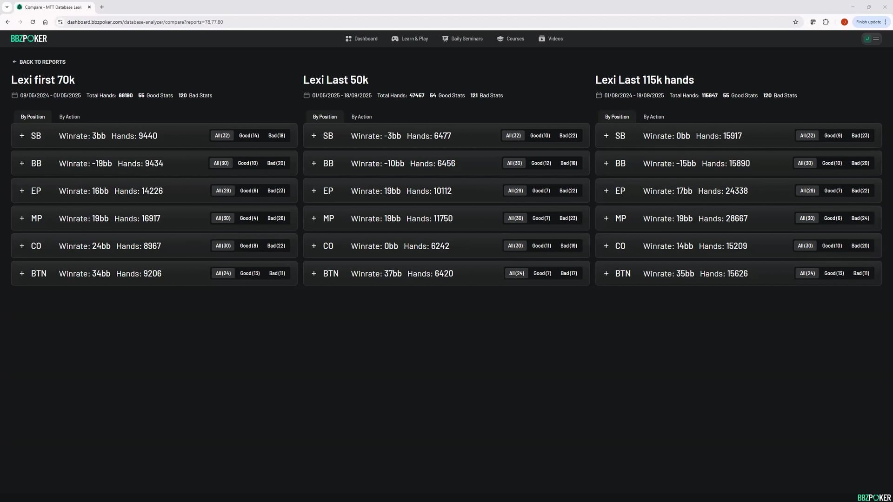Click the browser extensions puzzle icon
This screenshot has width=893, height=502.
click(826, 22)
